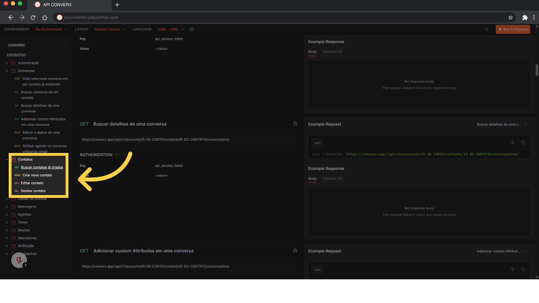Open Deletar contato request

click(33, 191)
